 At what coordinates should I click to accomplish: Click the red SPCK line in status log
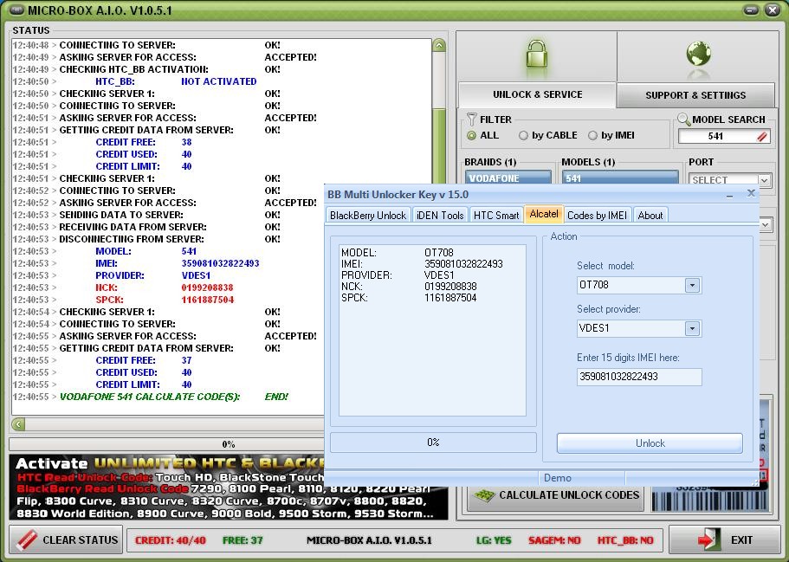tap(165, 300)
